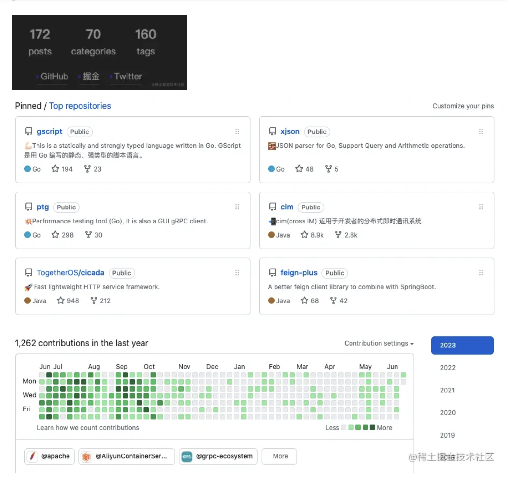Click the 1,262 contributions heading

[82, 343]
